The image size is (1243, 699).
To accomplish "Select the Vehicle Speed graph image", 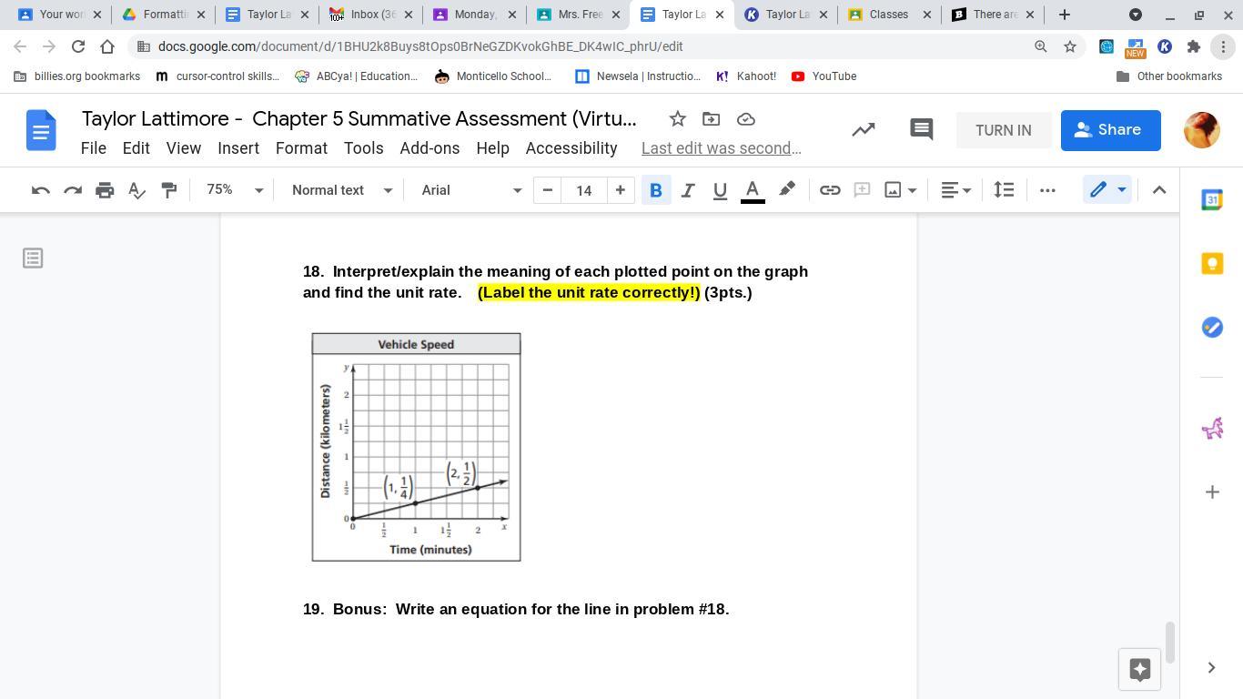I will pos(417,447).
